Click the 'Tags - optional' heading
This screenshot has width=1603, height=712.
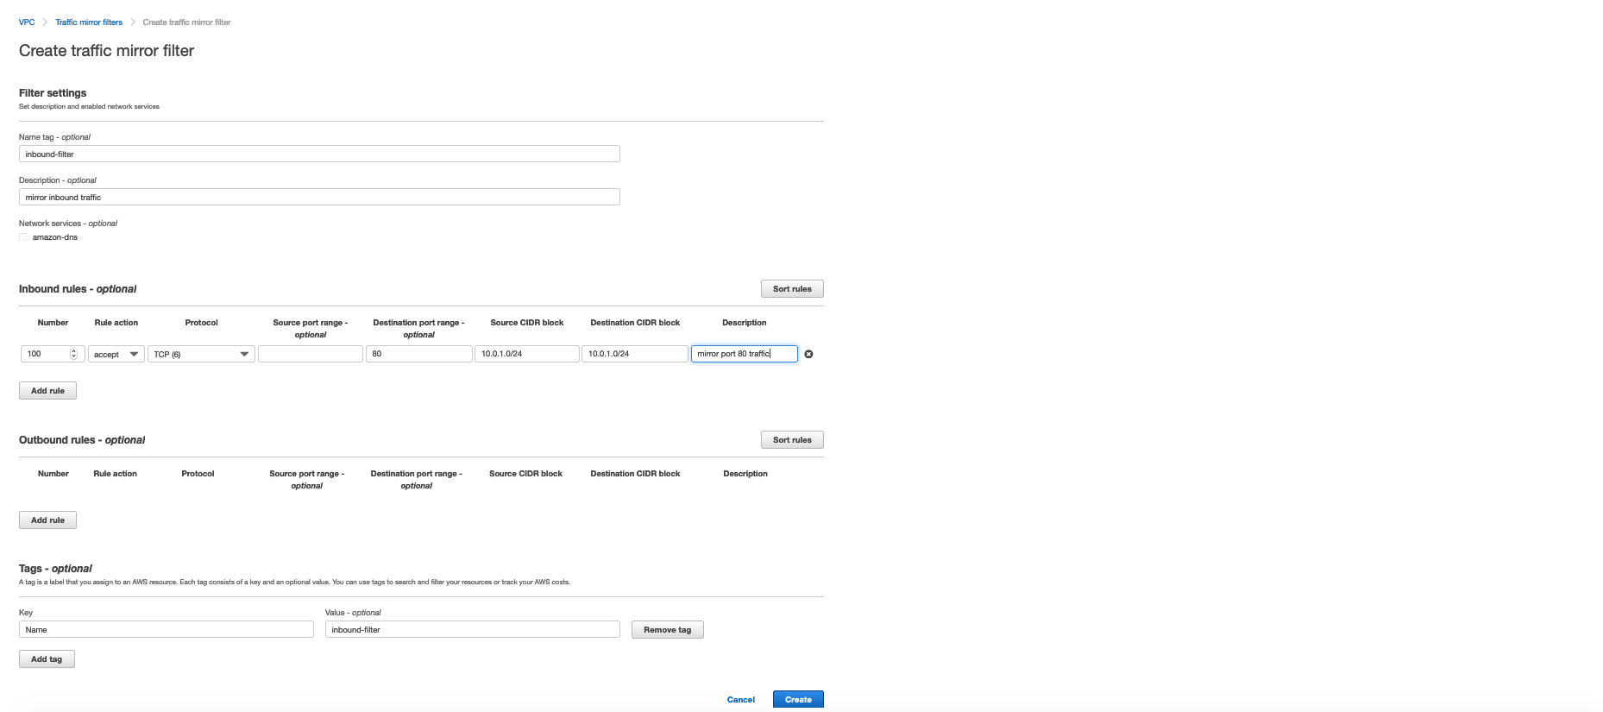tap(55, 569)
